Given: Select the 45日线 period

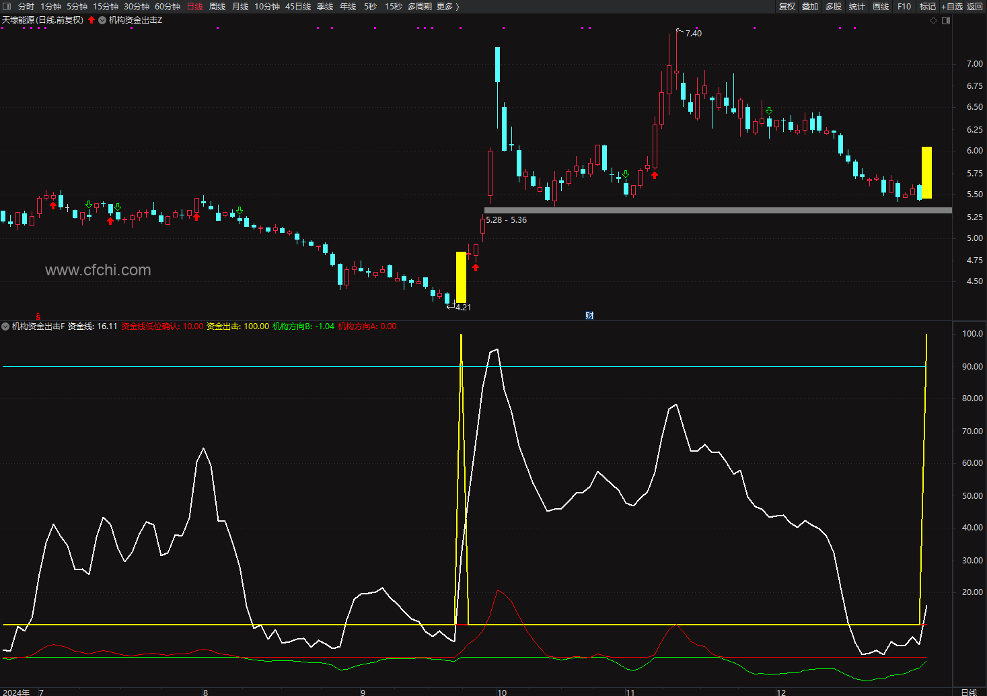Looking at the screenshot, I should click(x=298, y=6).
